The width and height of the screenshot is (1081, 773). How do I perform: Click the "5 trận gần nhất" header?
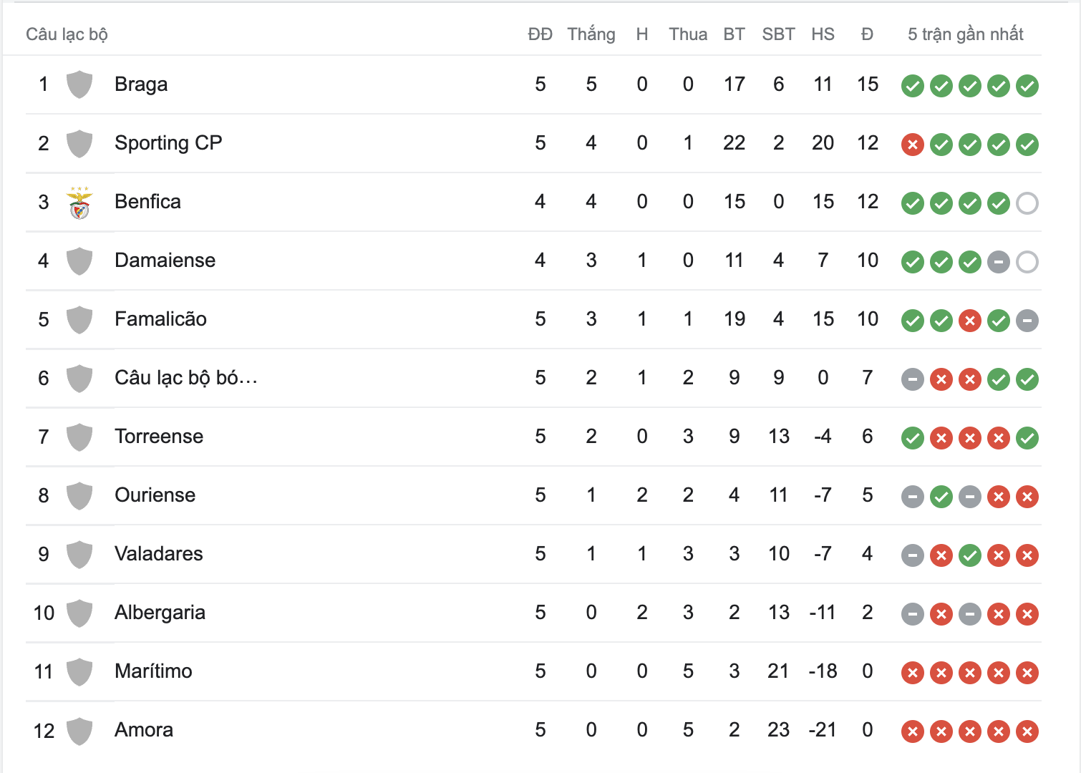[x=965, y=34]
